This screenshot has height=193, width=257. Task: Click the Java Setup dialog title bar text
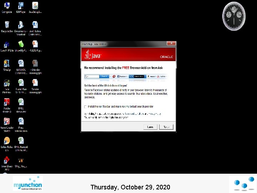[94, 44]
